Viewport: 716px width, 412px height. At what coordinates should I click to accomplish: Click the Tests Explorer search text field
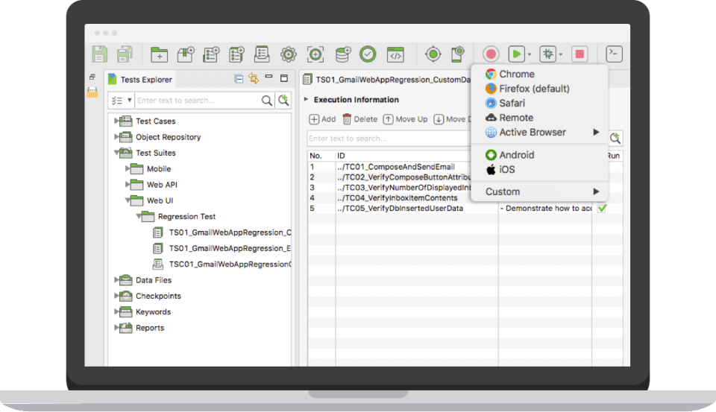point(197,101)
